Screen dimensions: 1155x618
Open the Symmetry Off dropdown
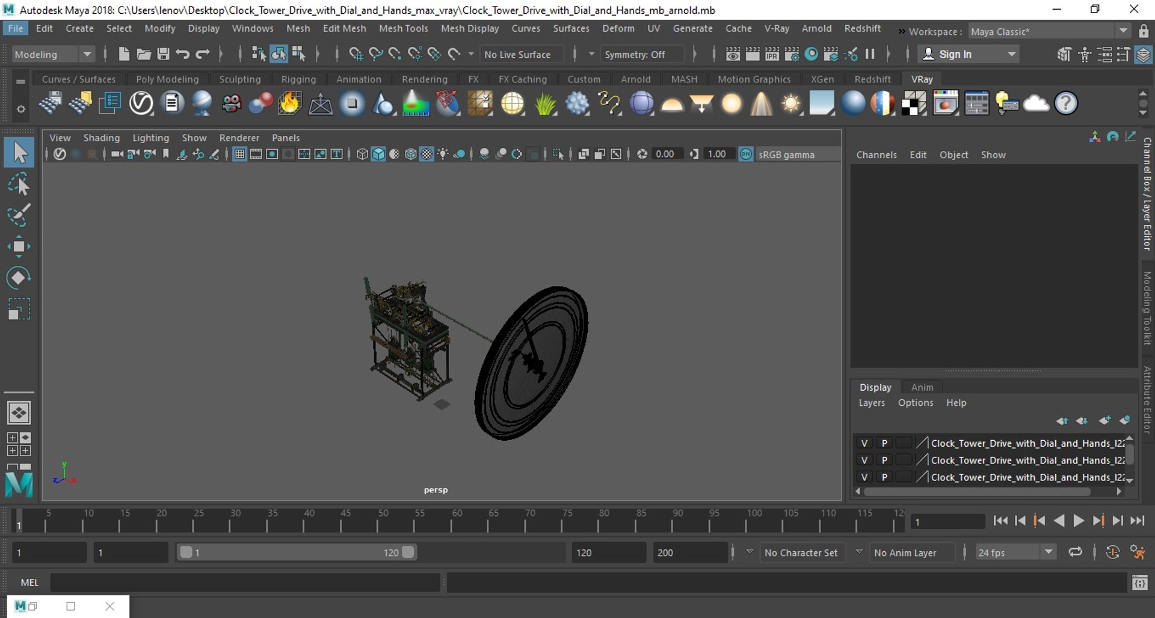[642, 54]
